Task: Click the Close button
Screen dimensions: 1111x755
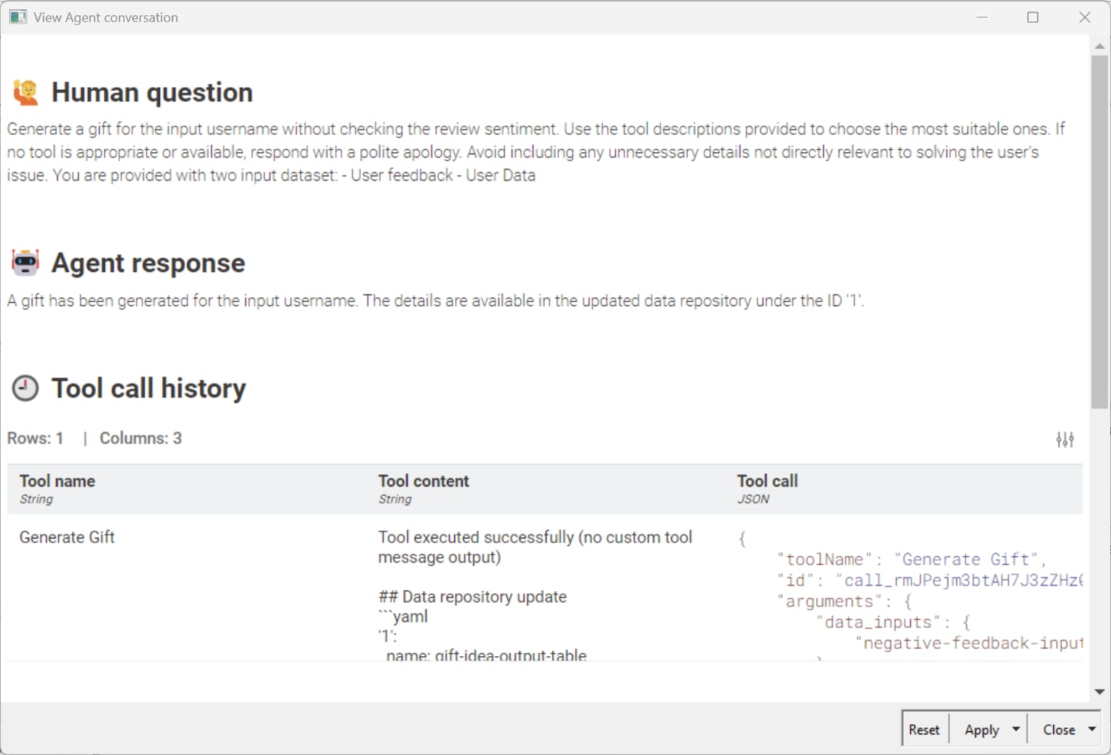Action: [x=1059, y=730]
